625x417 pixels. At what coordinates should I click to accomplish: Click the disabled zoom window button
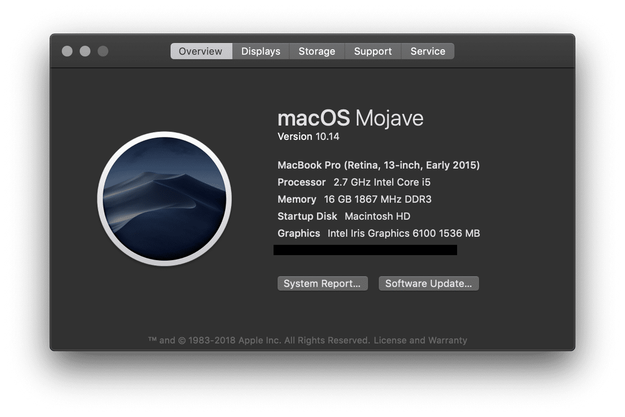[103, 51]
